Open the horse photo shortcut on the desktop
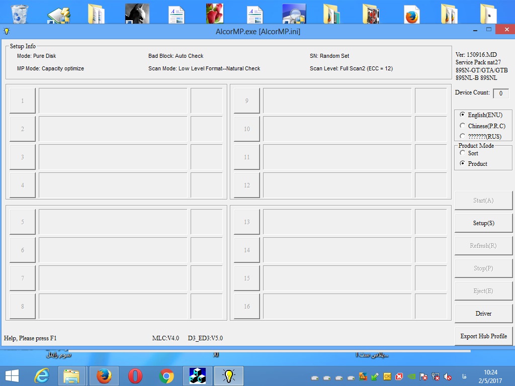The image size is (515, 386). 137,14
